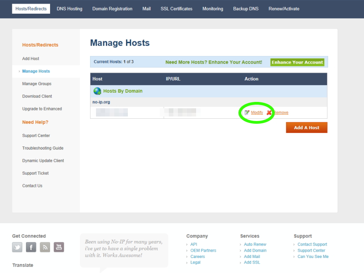The image size is (364, 273).
Task: Click Contact Us in the sidebar
Action: click(x=32, y=186)
